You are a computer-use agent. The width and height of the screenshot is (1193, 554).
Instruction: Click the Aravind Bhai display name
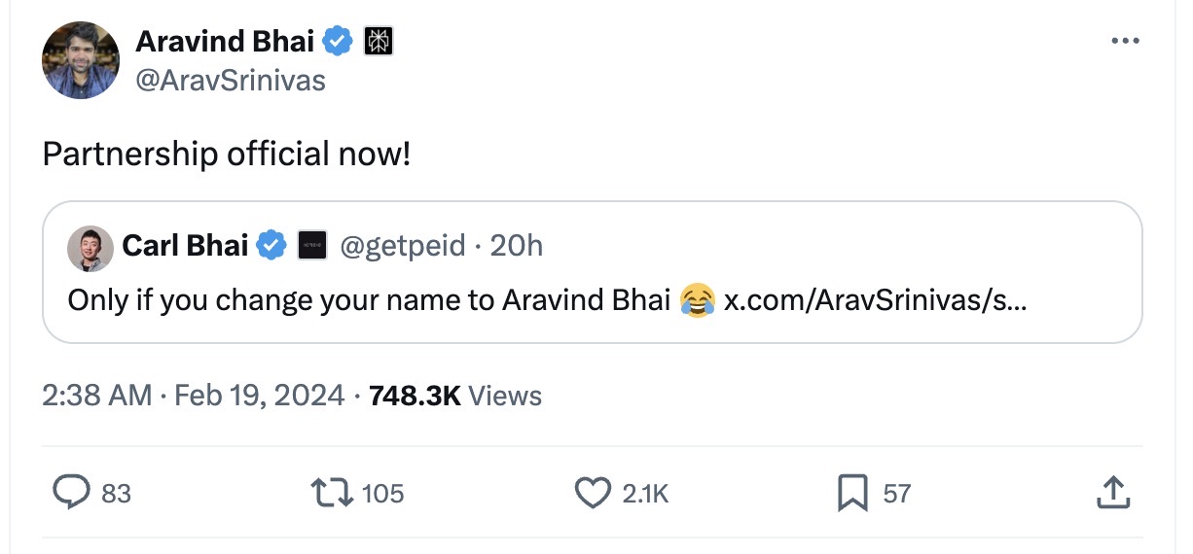pyautogui.click(x=225, y=41)
